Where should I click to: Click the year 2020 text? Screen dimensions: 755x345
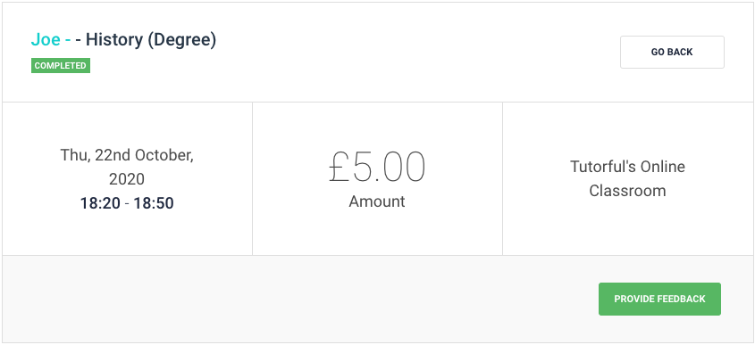click(127, 179)
